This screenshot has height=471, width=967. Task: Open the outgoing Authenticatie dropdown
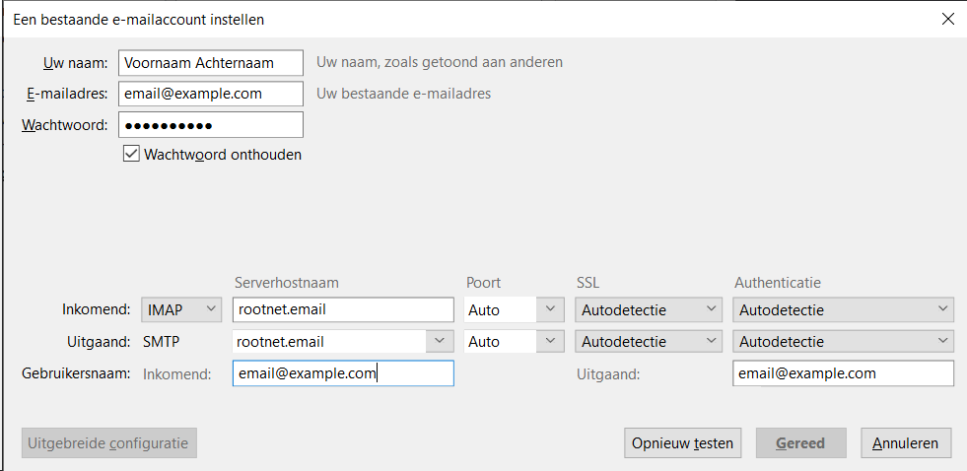coord(844,342)
